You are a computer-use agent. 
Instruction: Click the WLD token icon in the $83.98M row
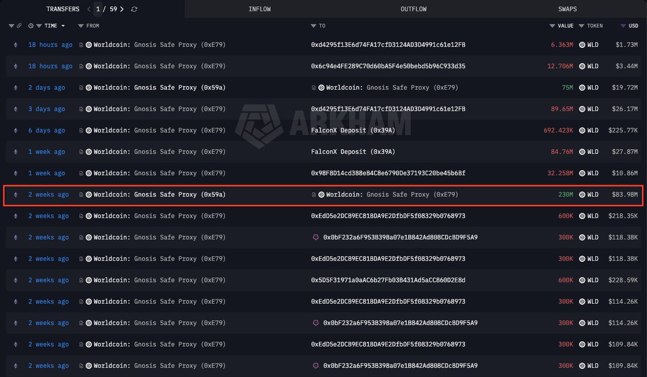(582, 194)
